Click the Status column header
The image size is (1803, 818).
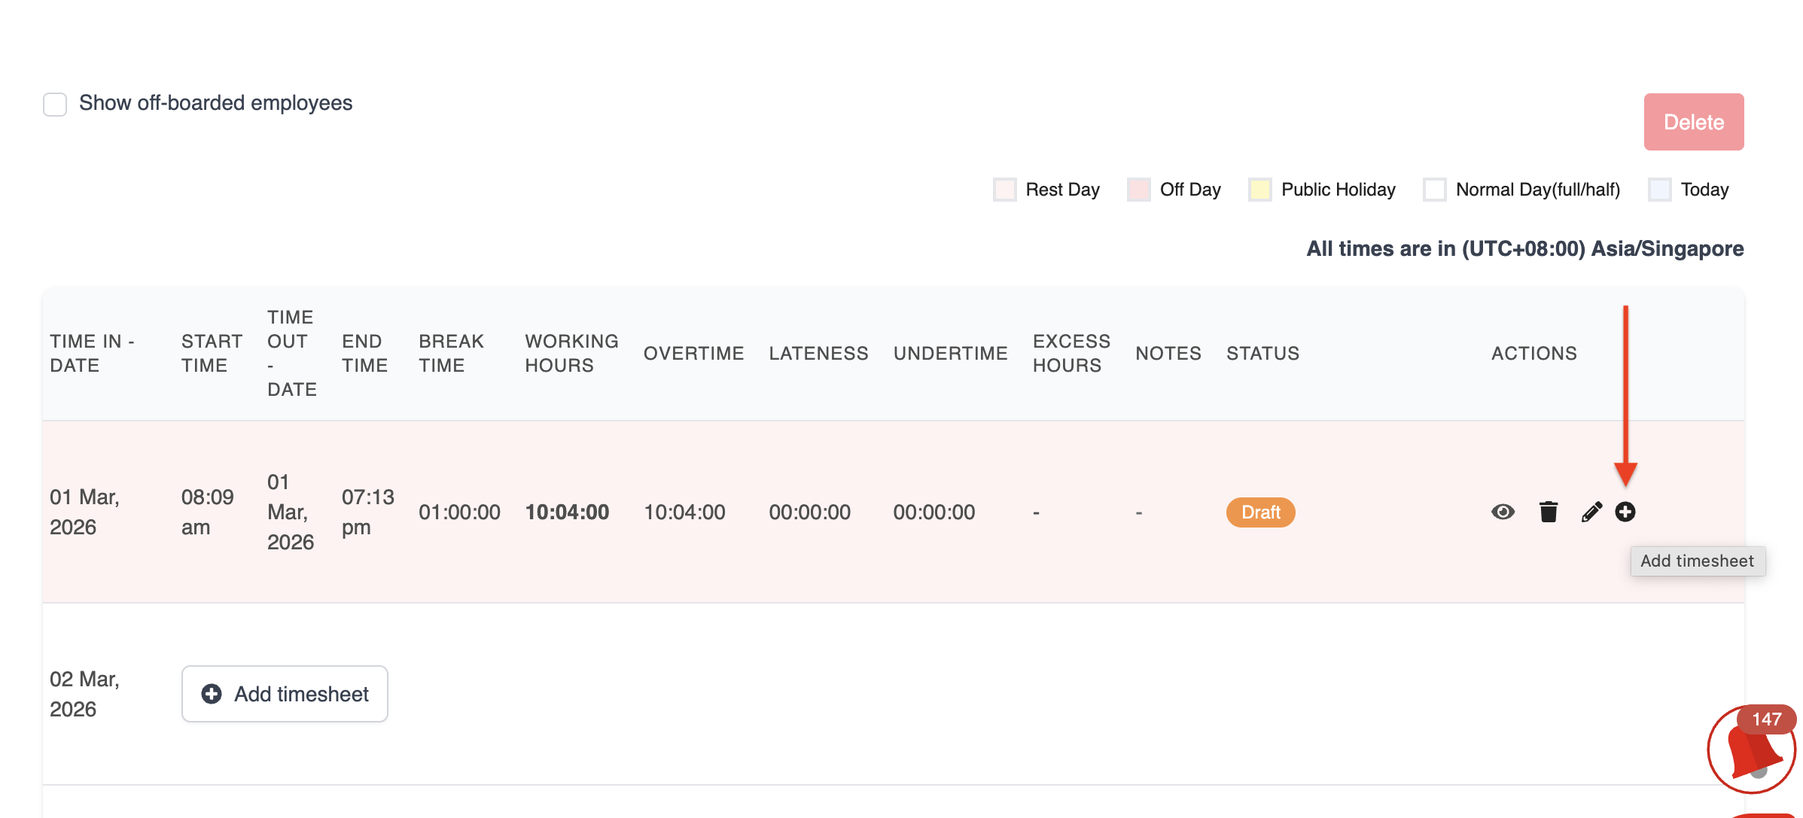point(1262,353)
